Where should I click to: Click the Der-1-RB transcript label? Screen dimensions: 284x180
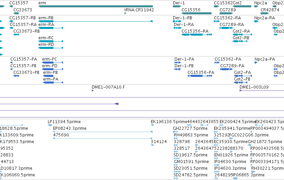click(183, 18)
